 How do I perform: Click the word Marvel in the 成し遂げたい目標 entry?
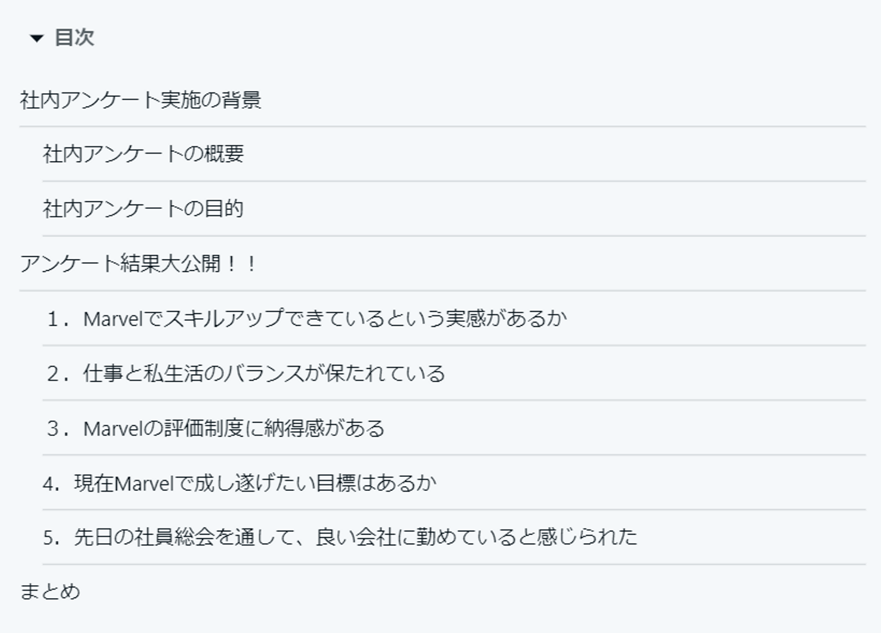tap(144, 484)
